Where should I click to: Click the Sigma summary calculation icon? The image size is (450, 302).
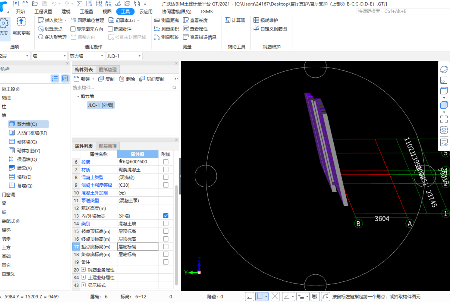point(80,4)
